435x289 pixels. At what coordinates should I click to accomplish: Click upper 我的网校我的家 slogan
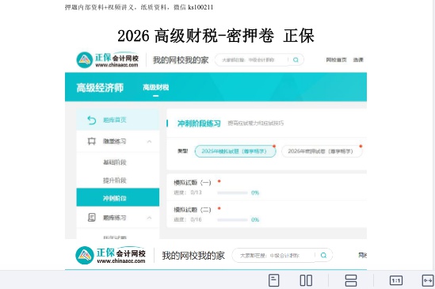pos(181,60)
